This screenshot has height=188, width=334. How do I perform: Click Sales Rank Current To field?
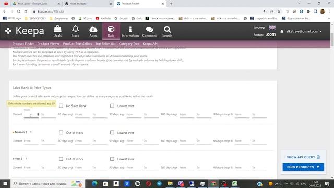coord(49,115)
